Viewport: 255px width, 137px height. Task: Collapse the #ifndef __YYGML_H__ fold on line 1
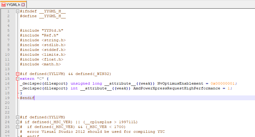click(18, 11)
